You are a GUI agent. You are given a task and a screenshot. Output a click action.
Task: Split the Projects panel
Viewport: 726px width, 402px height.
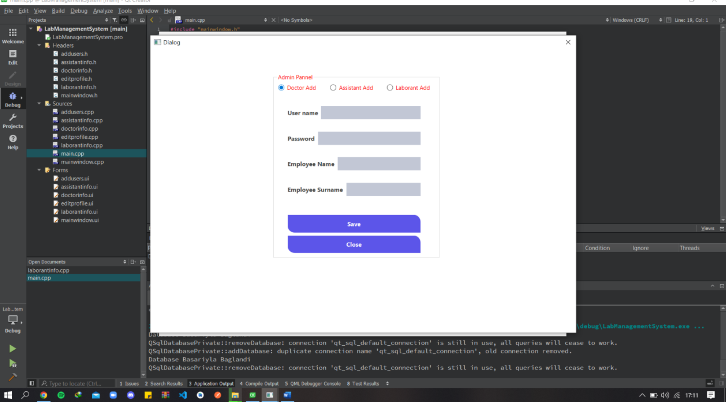(133, 20)
